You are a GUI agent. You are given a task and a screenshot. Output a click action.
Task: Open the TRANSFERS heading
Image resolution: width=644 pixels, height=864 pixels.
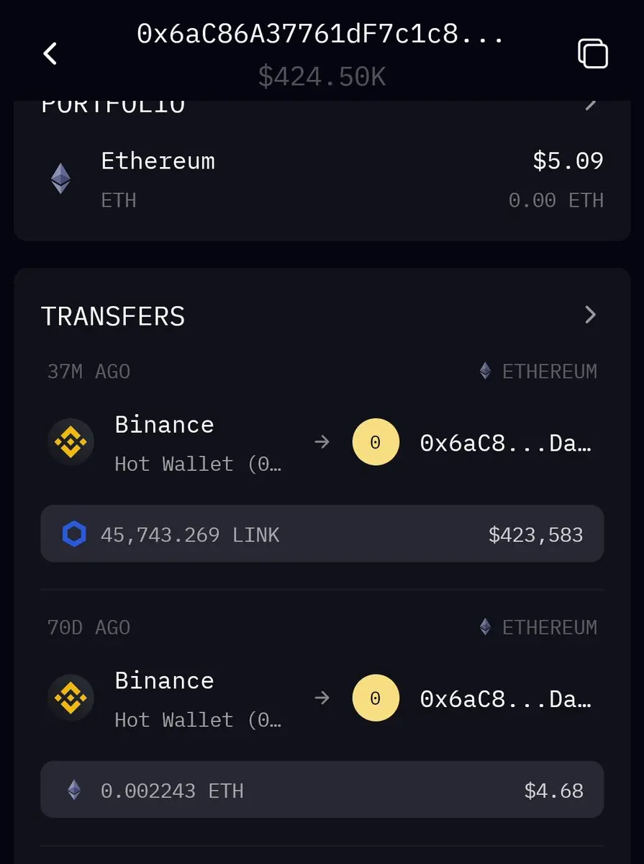tap(113, 316)
